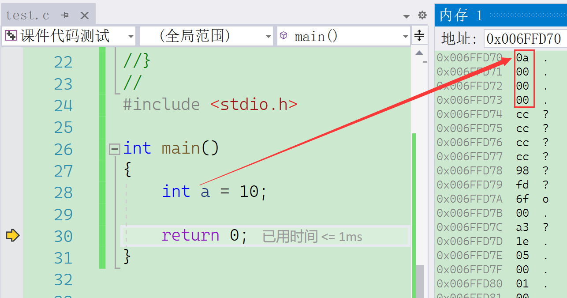Pin the test.c tab
Viewport: 567px width, 298px height.
click(x=66, y=15)
